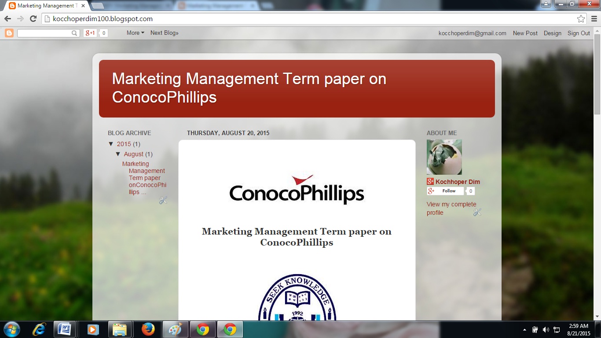This screenshot has height=338, width=601.
Task: Click the About Me widget wrench icon
Action: 477,212
